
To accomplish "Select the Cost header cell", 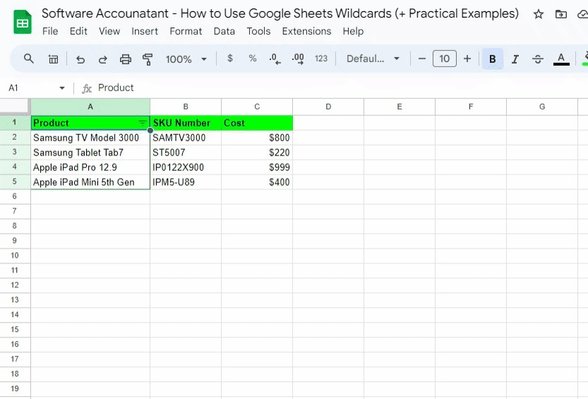I will pos(257,123).
